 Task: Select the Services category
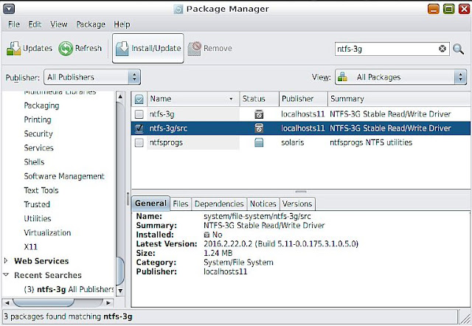pyautogui.click(x=39, y=148)
